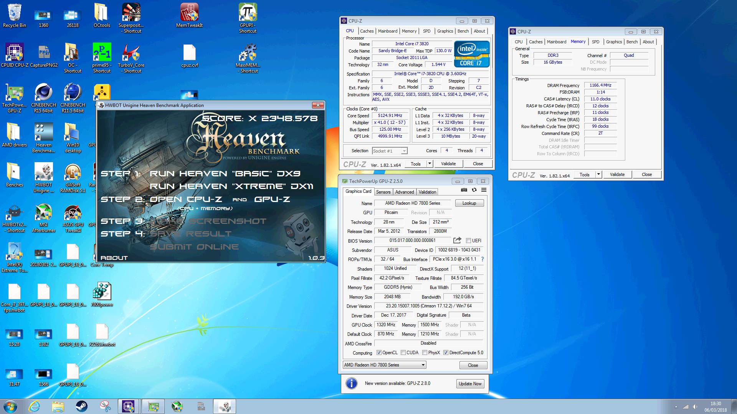Switch to Caches tab in CPU-Z CPU window
Viewport: 737px width, 414px height.
pos(367,31)
